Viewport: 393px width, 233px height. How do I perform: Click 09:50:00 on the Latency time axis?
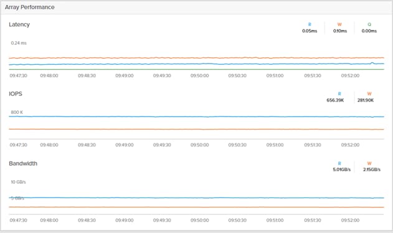[199, 75]
